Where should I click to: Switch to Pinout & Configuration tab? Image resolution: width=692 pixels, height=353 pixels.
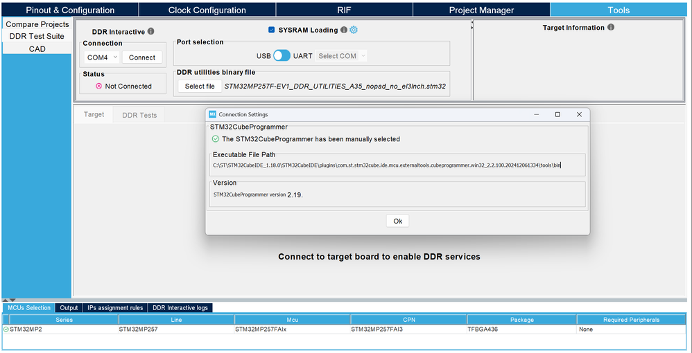tap(70, 10)
